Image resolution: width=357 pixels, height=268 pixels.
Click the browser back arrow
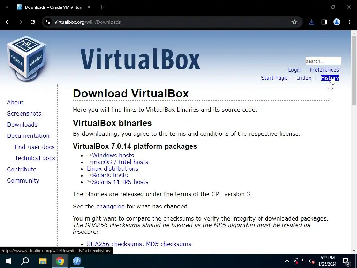tap(8, 22)
